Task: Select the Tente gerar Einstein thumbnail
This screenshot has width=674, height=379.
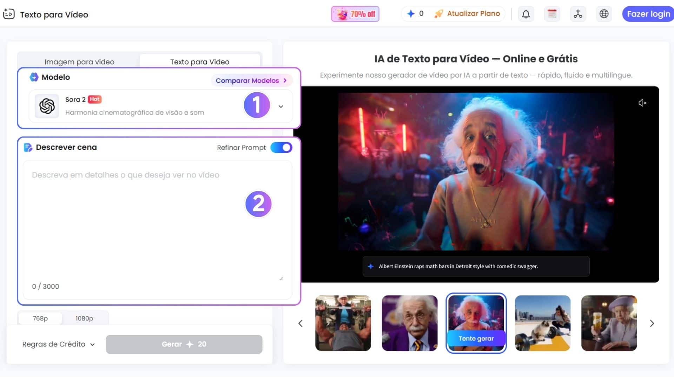Action: [476, 323]
